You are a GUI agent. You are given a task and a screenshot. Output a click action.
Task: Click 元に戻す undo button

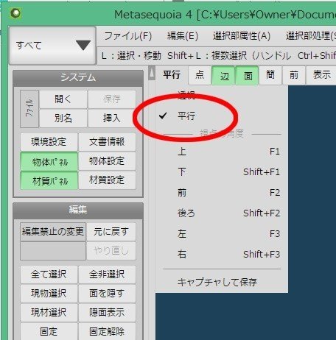[x=111, y=232]
